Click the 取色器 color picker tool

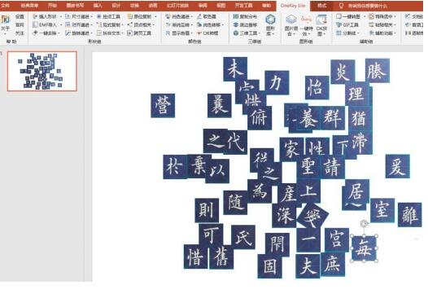(207, 16)
